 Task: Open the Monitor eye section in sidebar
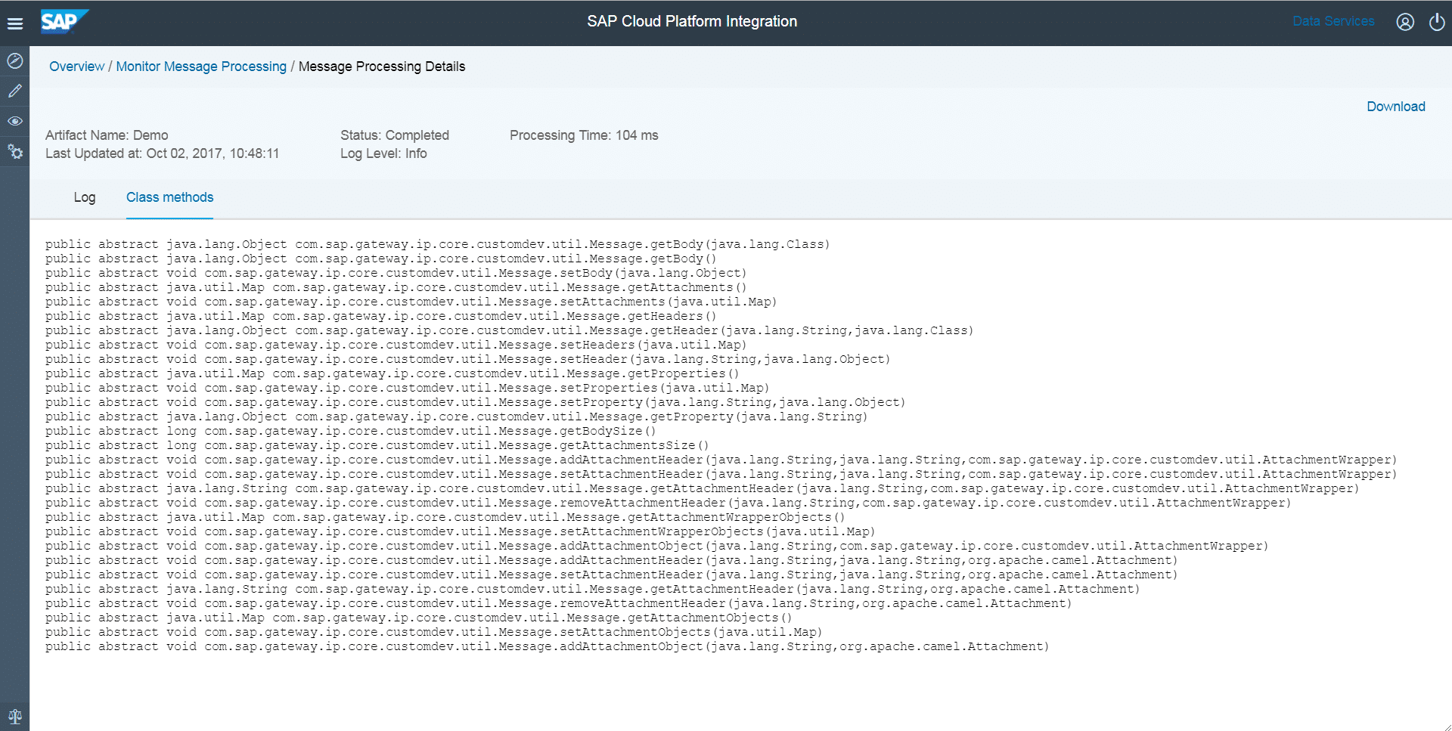coord(15,122)
